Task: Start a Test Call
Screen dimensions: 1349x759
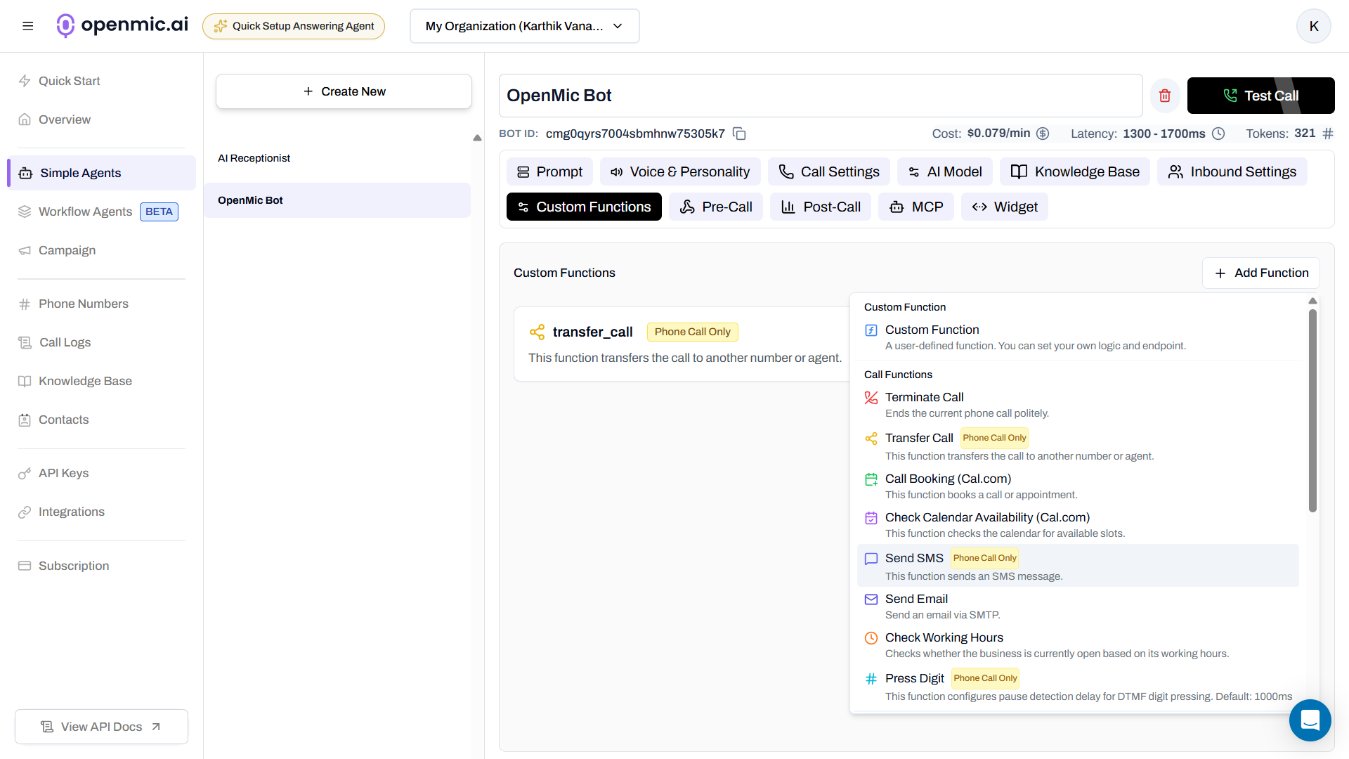Action: pyautogui.click(x=1260, y=96)
